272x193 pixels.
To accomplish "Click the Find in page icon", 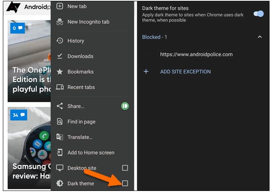I will pyautogui.click(x=59, y=121).
